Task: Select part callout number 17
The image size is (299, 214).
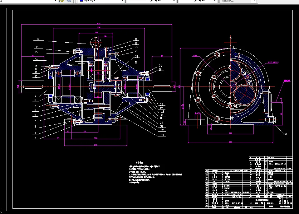Action: pos(38,39)
